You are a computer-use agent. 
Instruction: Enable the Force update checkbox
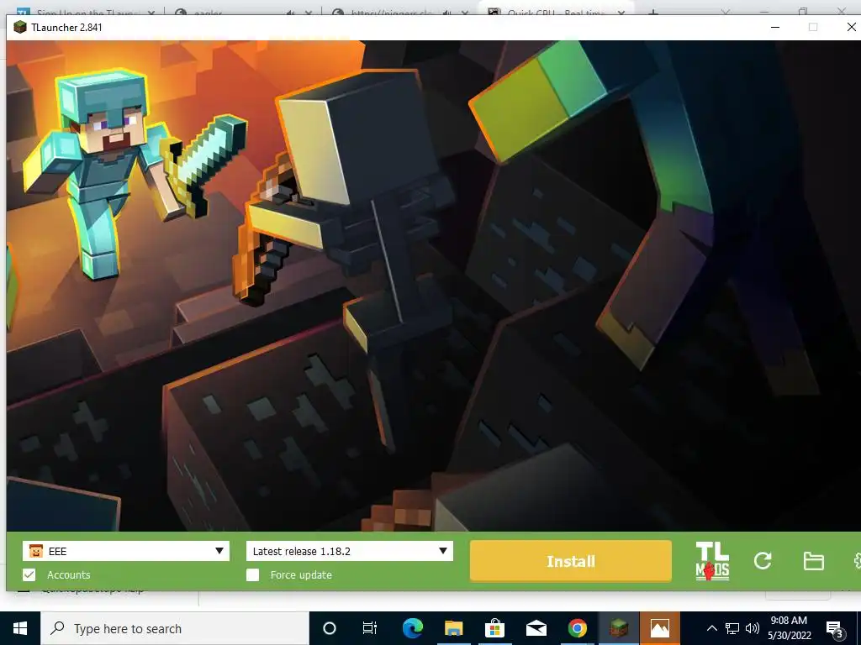click(252, 574)
